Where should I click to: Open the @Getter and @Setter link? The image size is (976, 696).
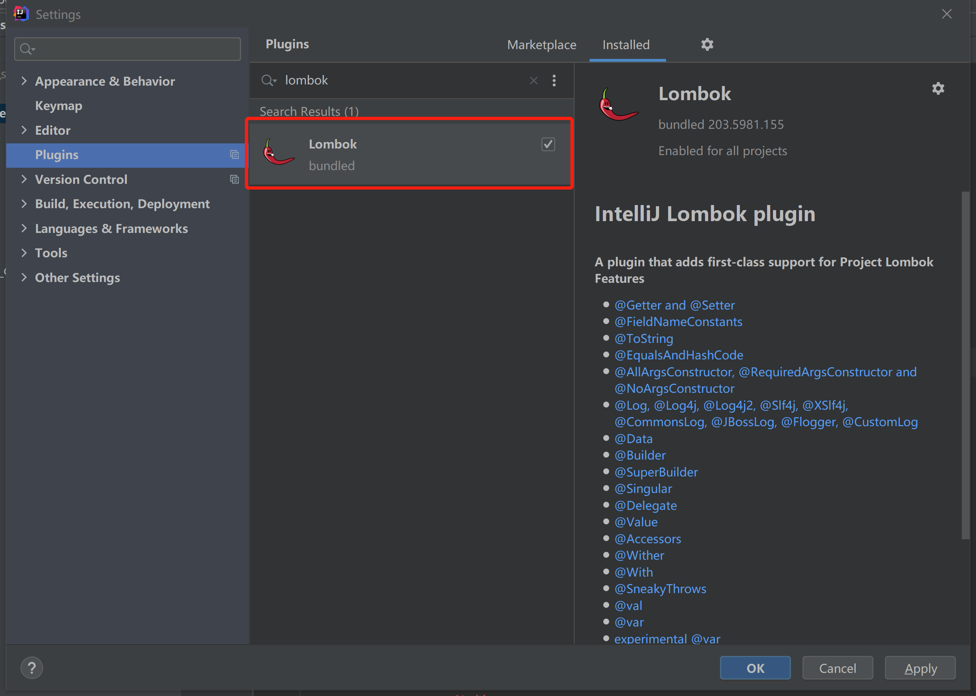tap(674, 305)
